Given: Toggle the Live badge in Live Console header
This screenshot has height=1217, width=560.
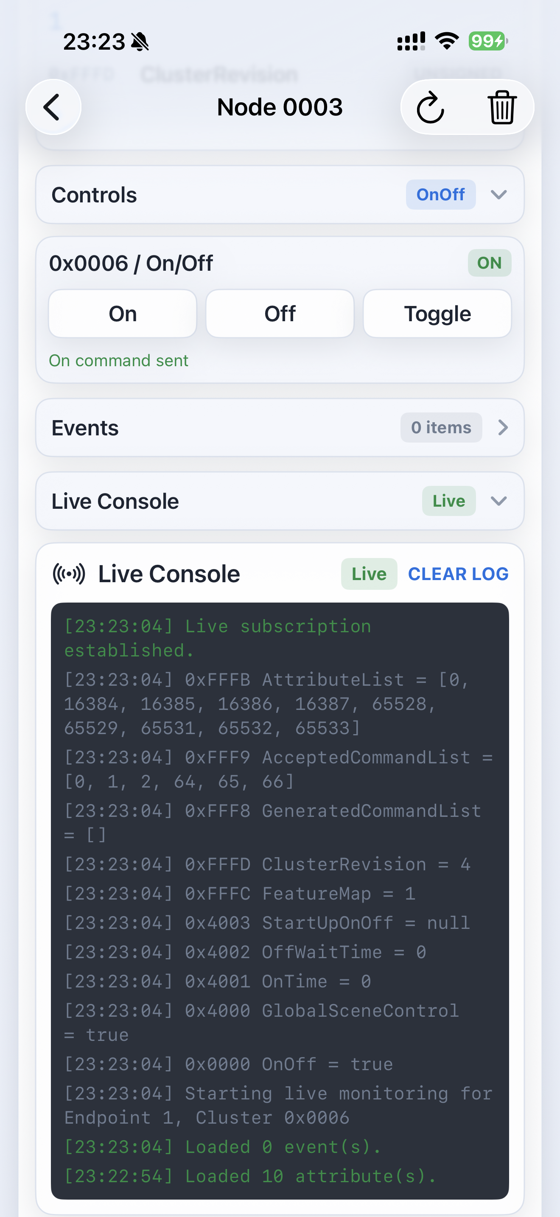Looking at the screenshot, I should pos(448,501).
